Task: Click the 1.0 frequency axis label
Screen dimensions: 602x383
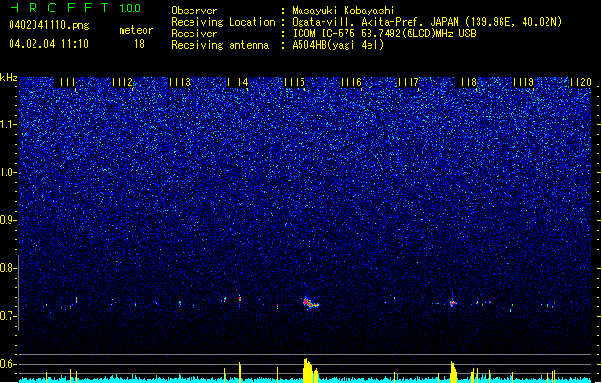Action: coord(9,172)
